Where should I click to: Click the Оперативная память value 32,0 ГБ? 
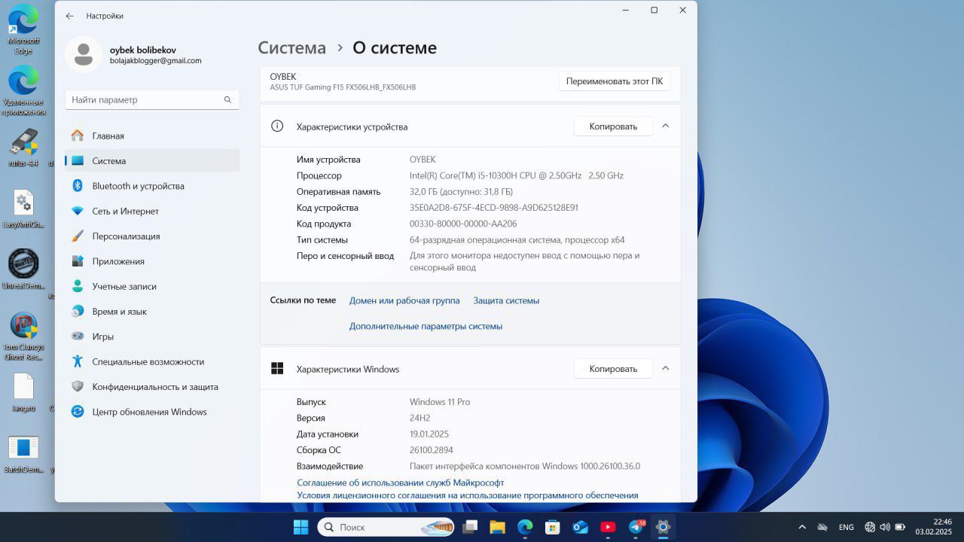click(461, 191)
